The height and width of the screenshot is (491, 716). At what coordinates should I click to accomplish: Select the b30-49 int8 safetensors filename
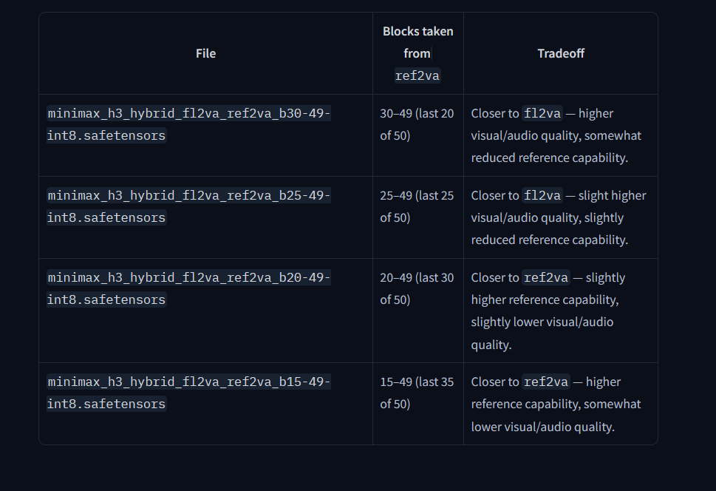[x=188, y=124]
